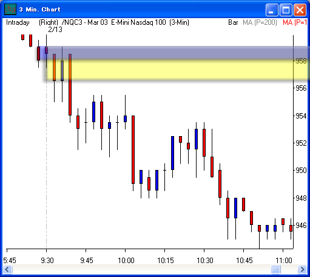The height and width of the screenshot is (277, 310).
Task: Click the '2/13' date label
Action: [x=55, y=30]
